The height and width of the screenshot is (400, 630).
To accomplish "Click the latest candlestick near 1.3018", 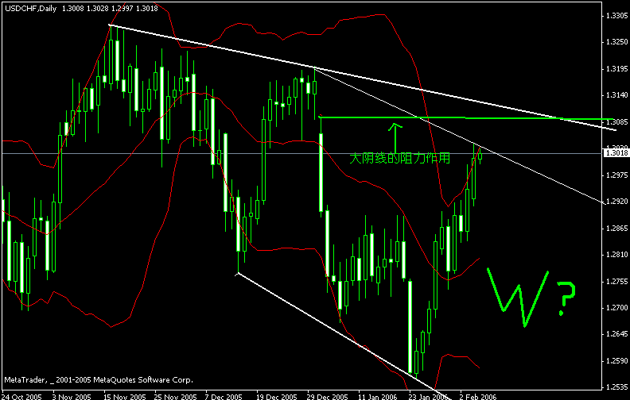I will pyautogui.click(x=480, y=156).
